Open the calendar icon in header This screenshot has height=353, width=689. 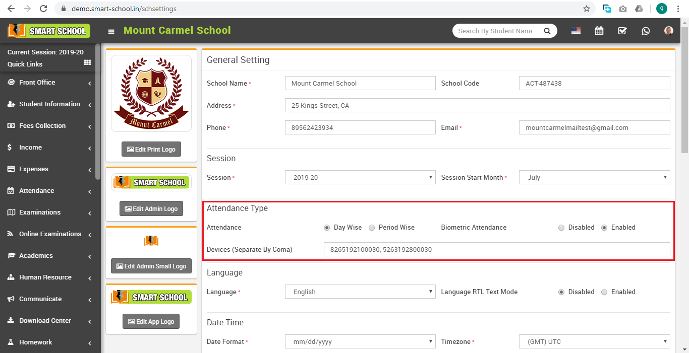[599, 31]
